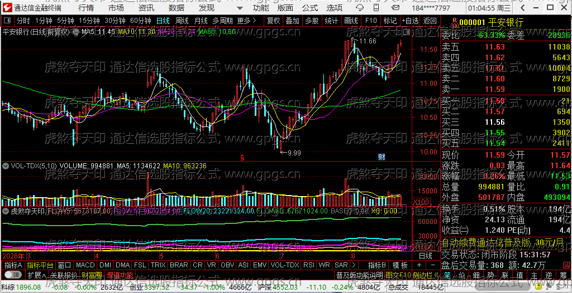Click the back chevron beside the clock
This screenshot has width=572, height=293.
[x=523, y=8]
